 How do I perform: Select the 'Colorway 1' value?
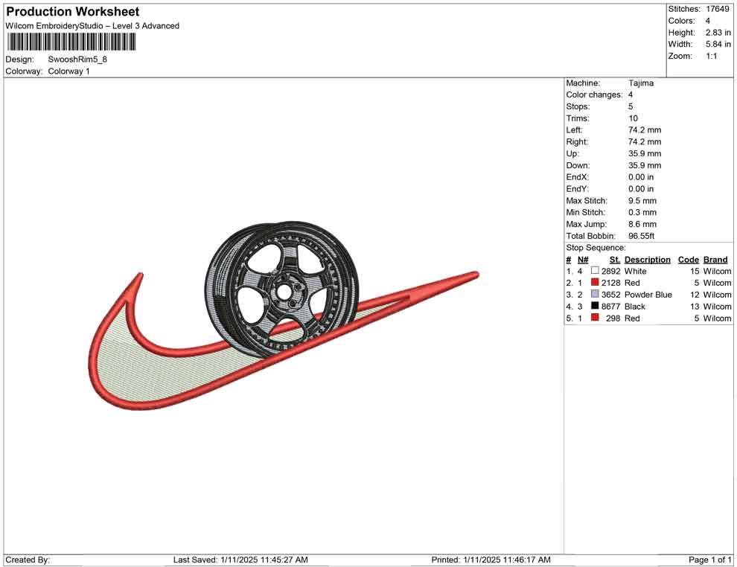[68, 71]
